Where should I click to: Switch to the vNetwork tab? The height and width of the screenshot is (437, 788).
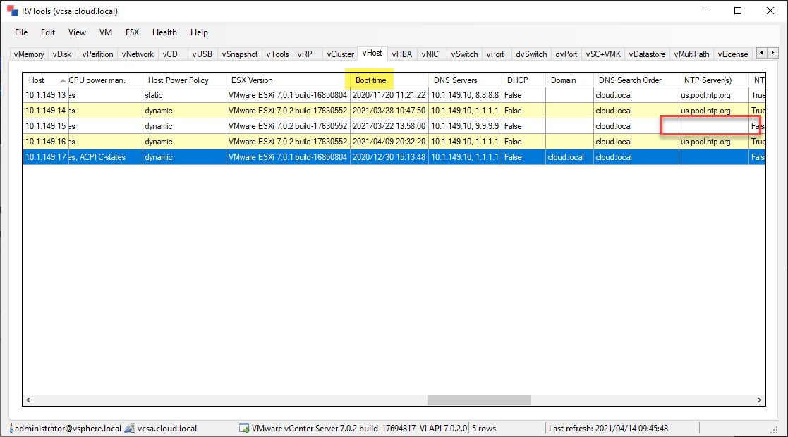tap(138, 54)
